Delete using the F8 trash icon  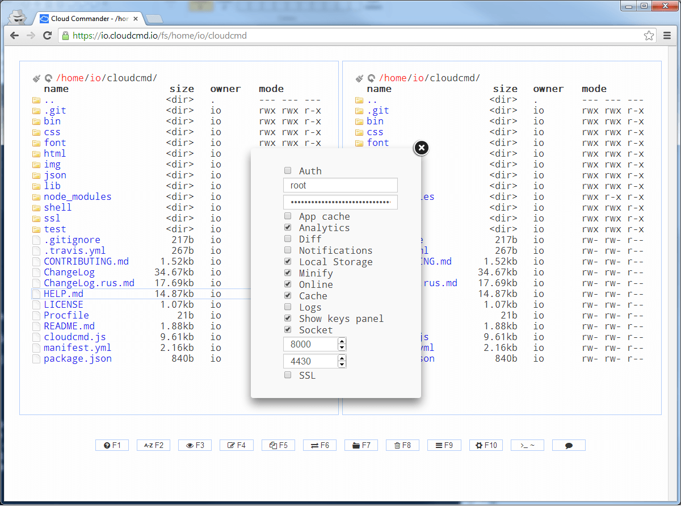click(402, 445)
